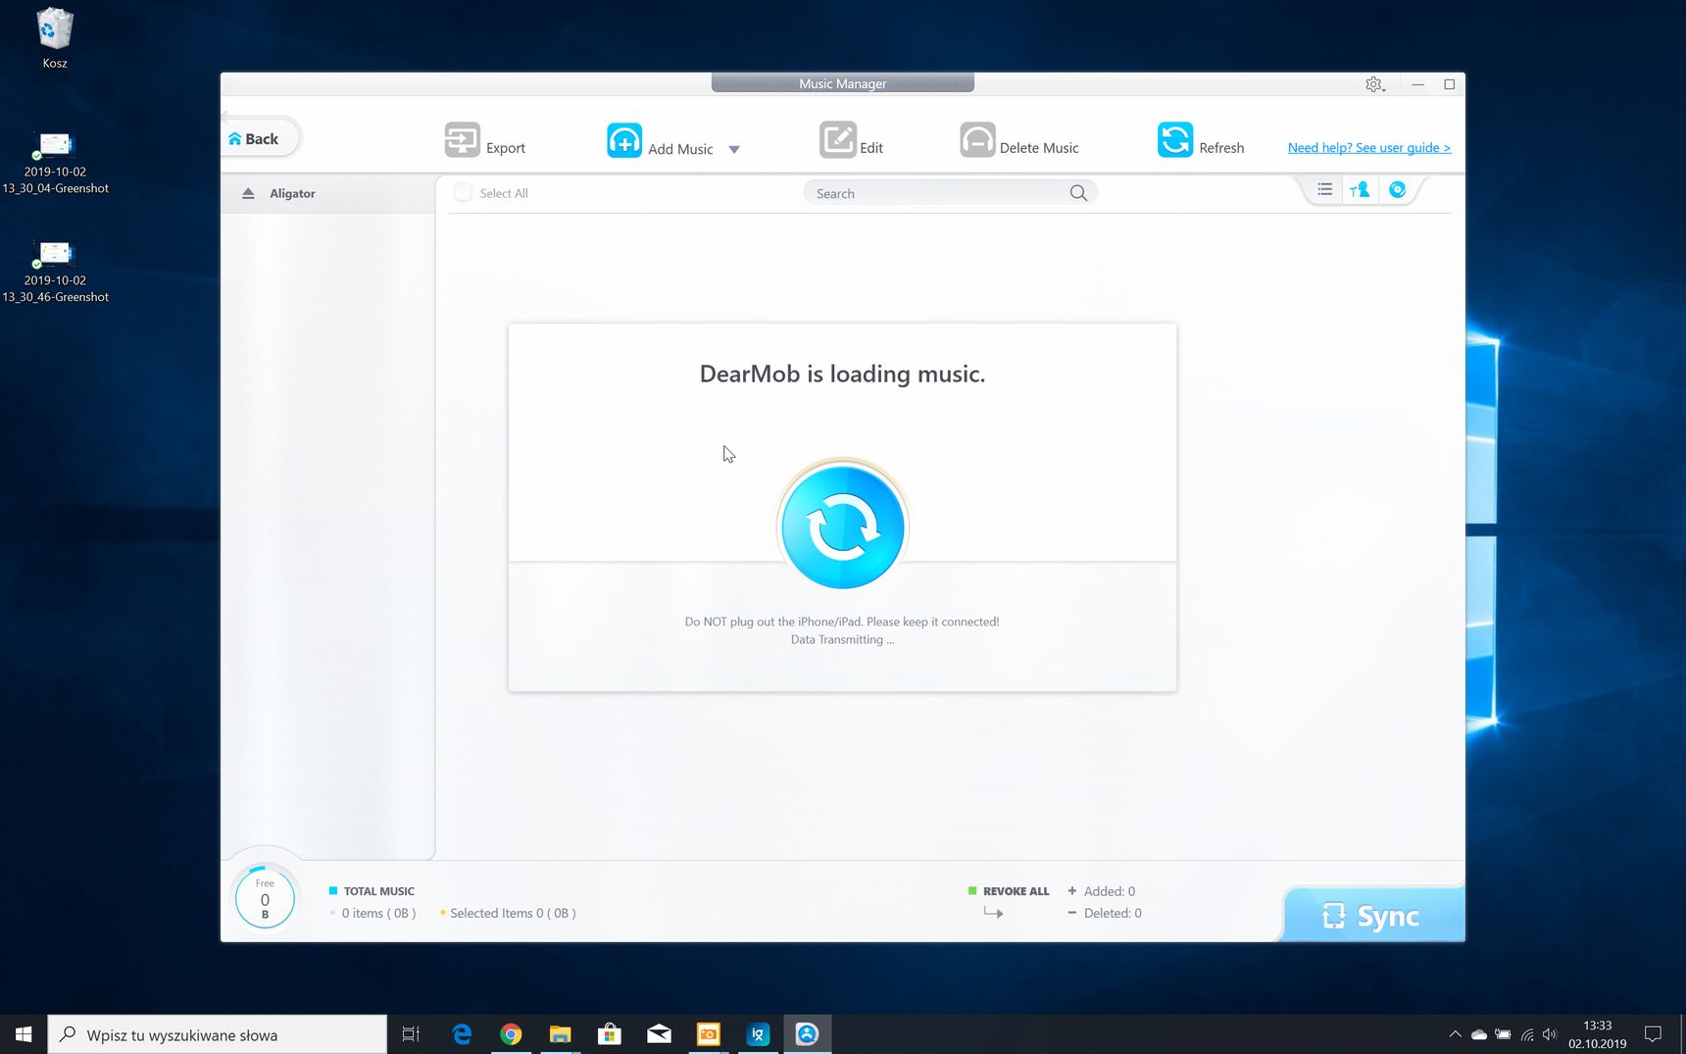This screenshot has width=1686, height=1054.
Task: Select the Aligator device entry
Action: [327, 194]
